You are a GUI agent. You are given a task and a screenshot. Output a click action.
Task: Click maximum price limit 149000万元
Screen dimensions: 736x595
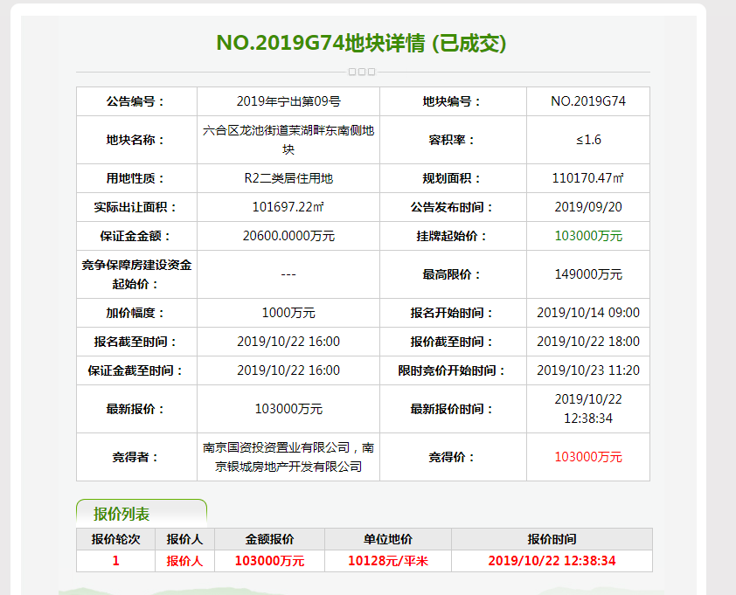588,274
